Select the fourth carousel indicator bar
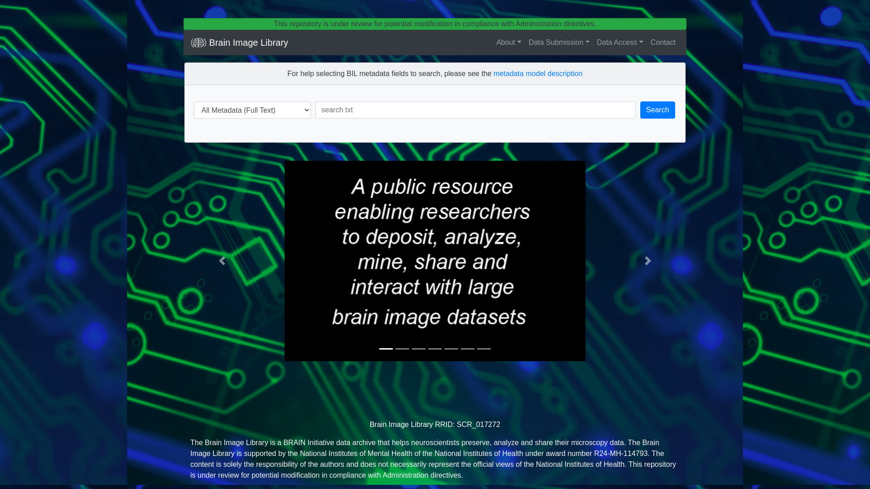The height and width of the screenshot is (489, 870). coord(435,349)
